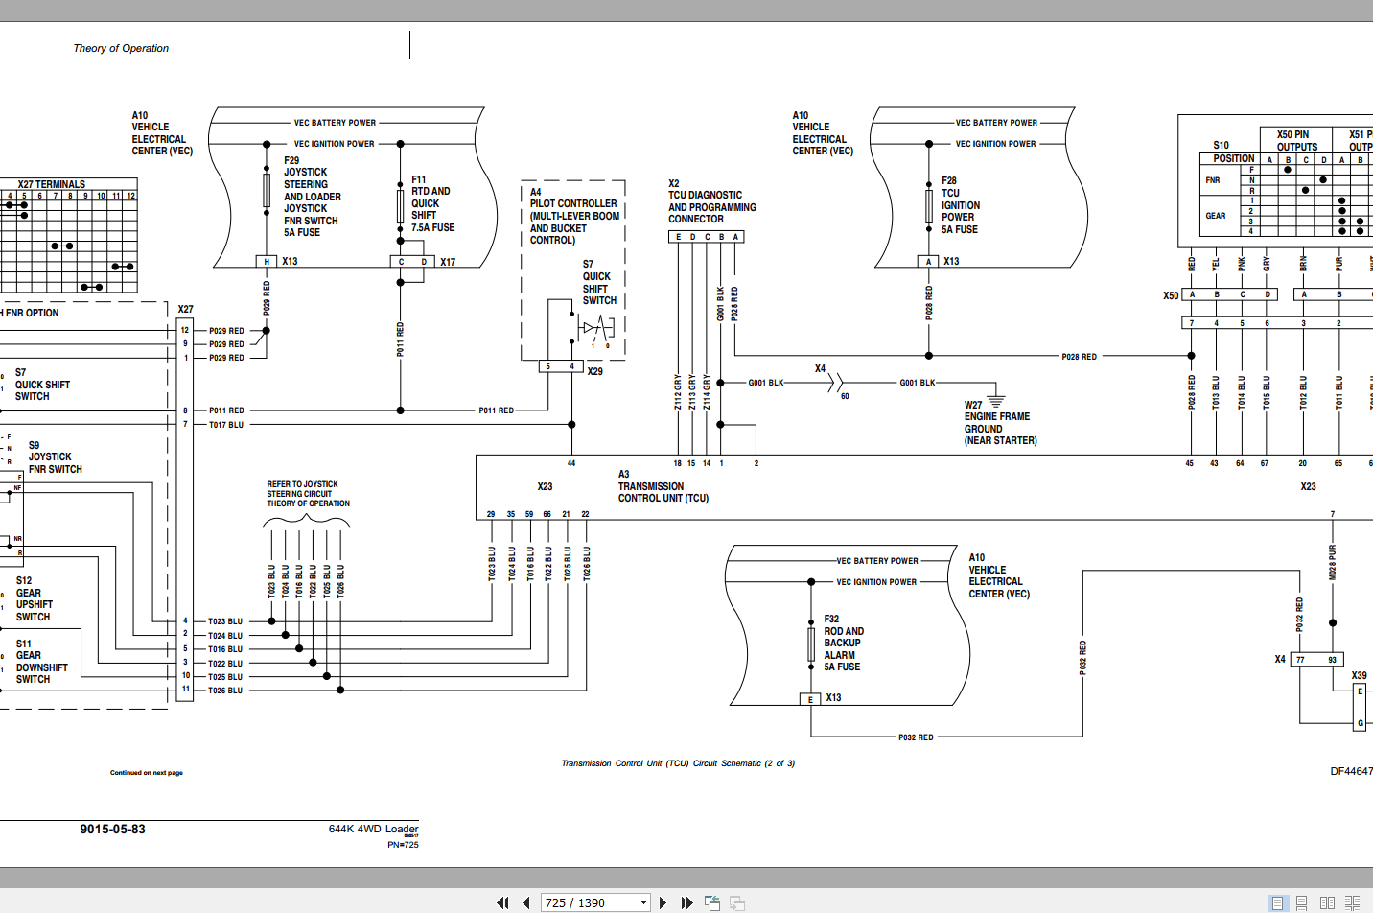The image size is (1373, 913).
Task: Click the X2 TCU Diagnostic connector
Action: tap(707, 236)
